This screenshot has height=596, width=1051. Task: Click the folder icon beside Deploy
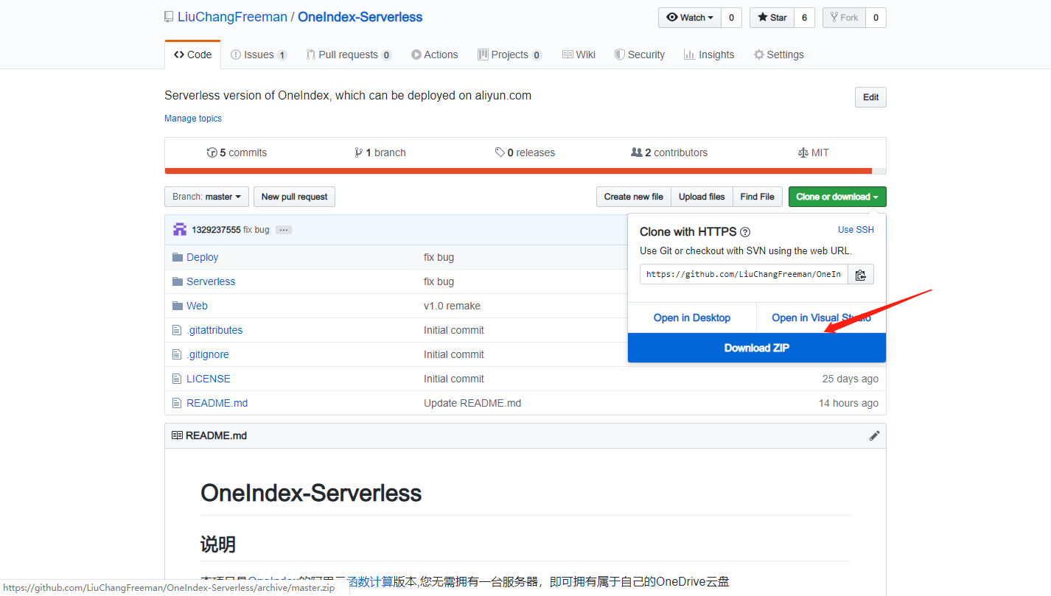click(177, 256)
